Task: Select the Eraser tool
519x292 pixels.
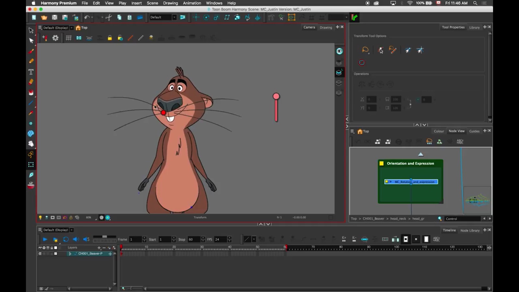Action: tap(31, 82)
